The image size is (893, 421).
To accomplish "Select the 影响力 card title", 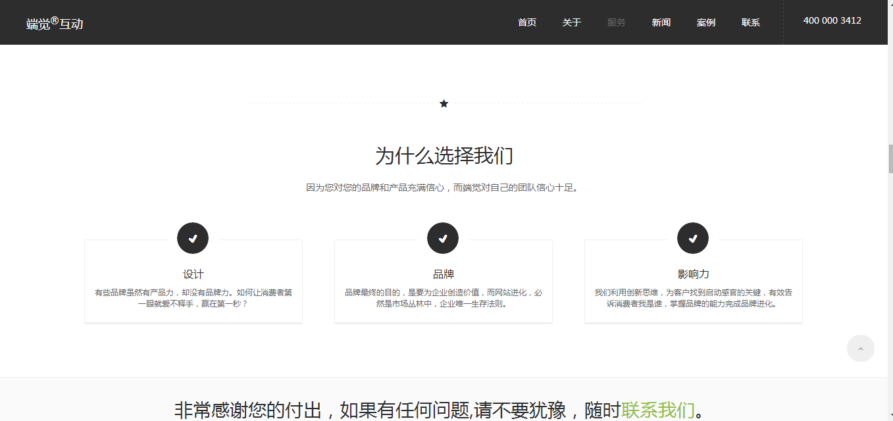I will tap(694, 274).
